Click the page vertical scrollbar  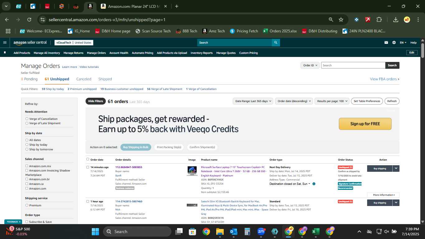[x=423, y=50]
